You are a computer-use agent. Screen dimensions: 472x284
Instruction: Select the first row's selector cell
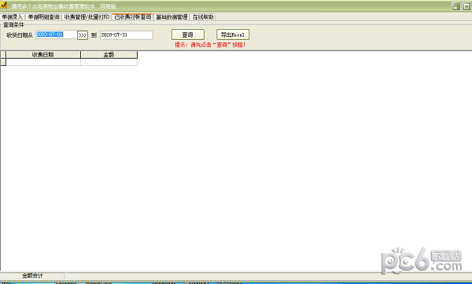[x=3, y=62]
